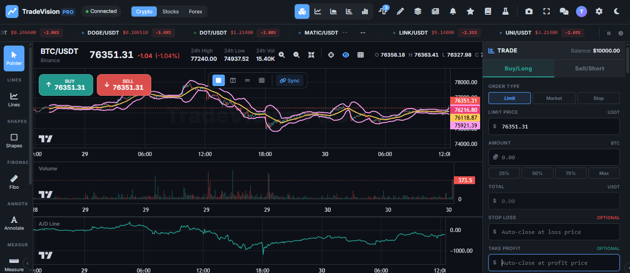
Task: Select LINK/USDT in ticker tape
Action: point(437,33)
